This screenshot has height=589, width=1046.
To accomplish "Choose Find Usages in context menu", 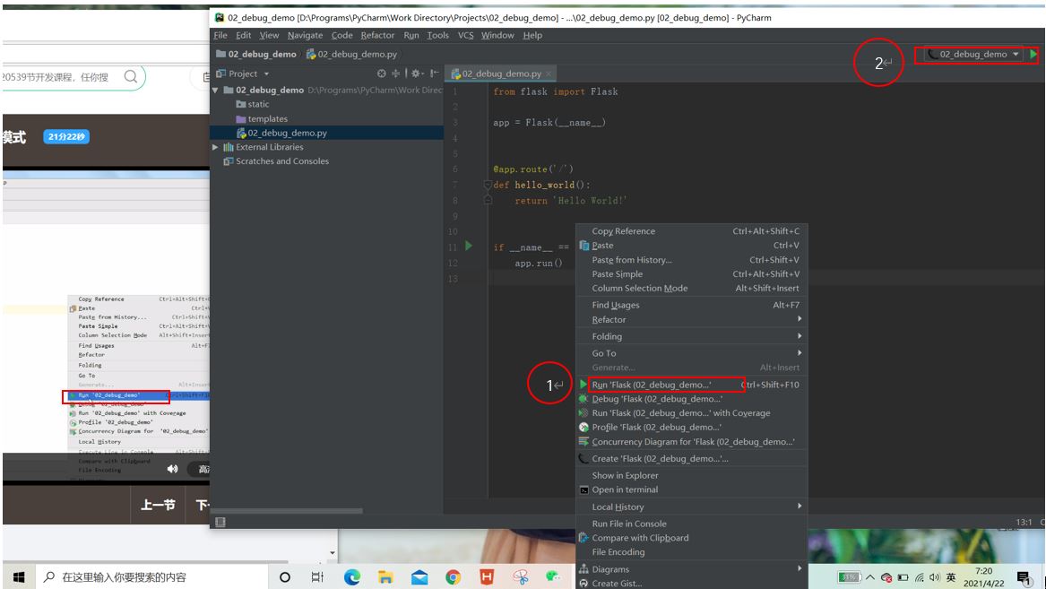I will click(x=692, y=305).
